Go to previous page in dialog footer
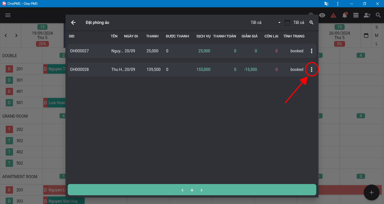The height and width of the screenshot is (204, 384). click(182, 190)
